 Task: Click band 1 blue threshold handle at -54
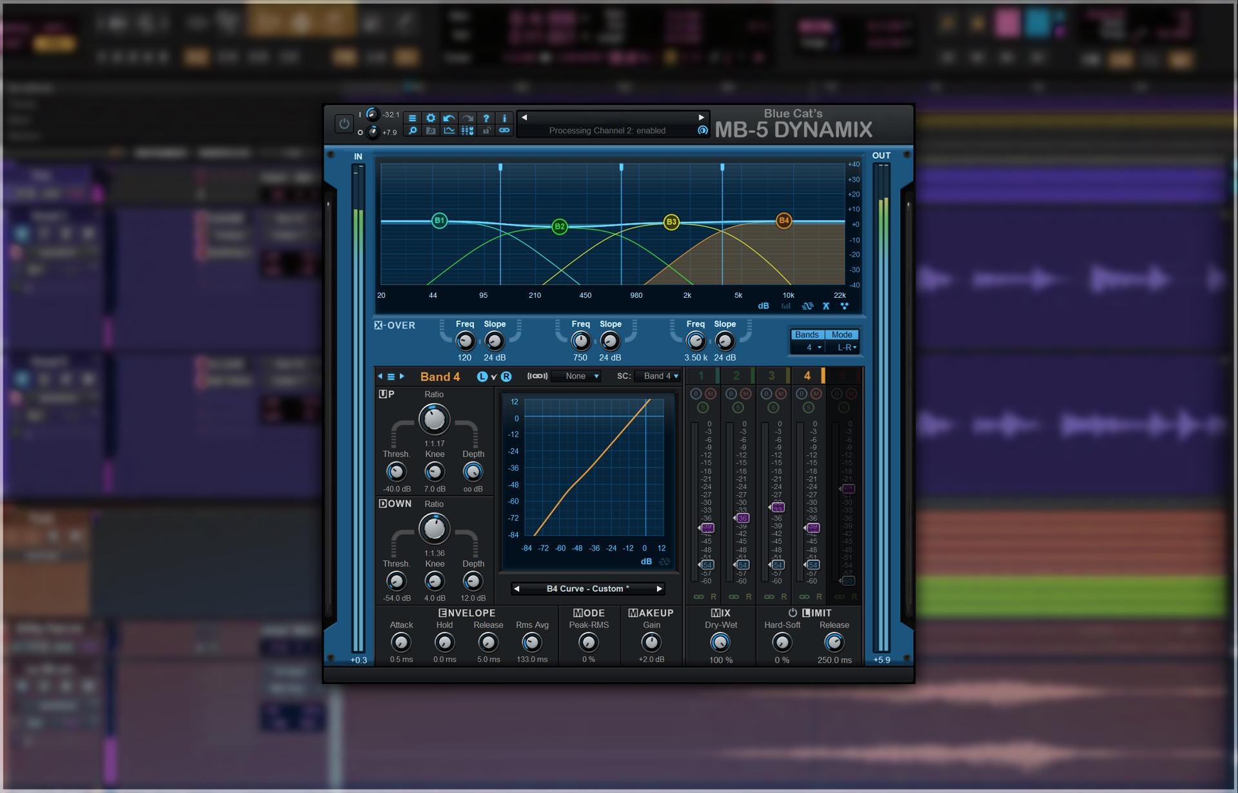pos(706,565)
